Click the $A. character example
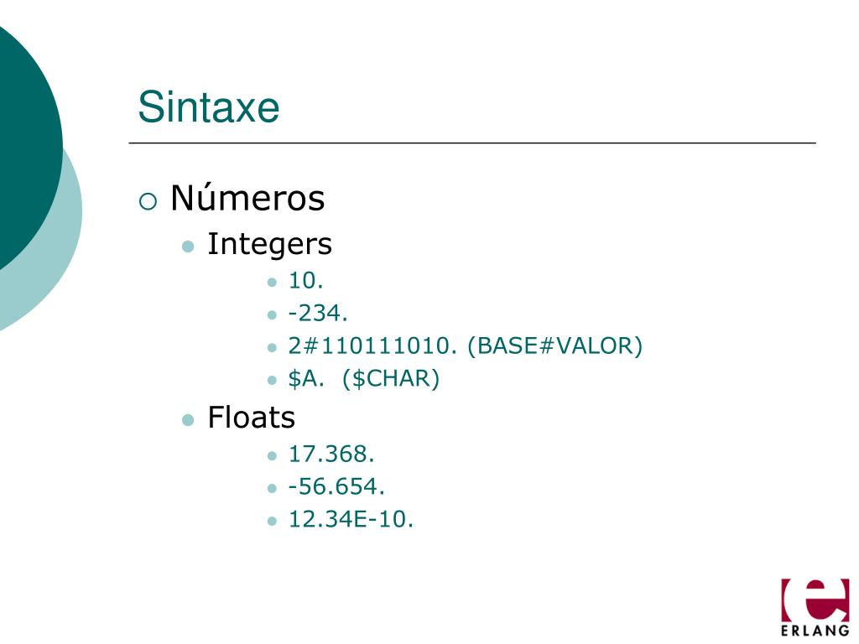Viewport: 859px width, 644px height. (x=306, y=378)
